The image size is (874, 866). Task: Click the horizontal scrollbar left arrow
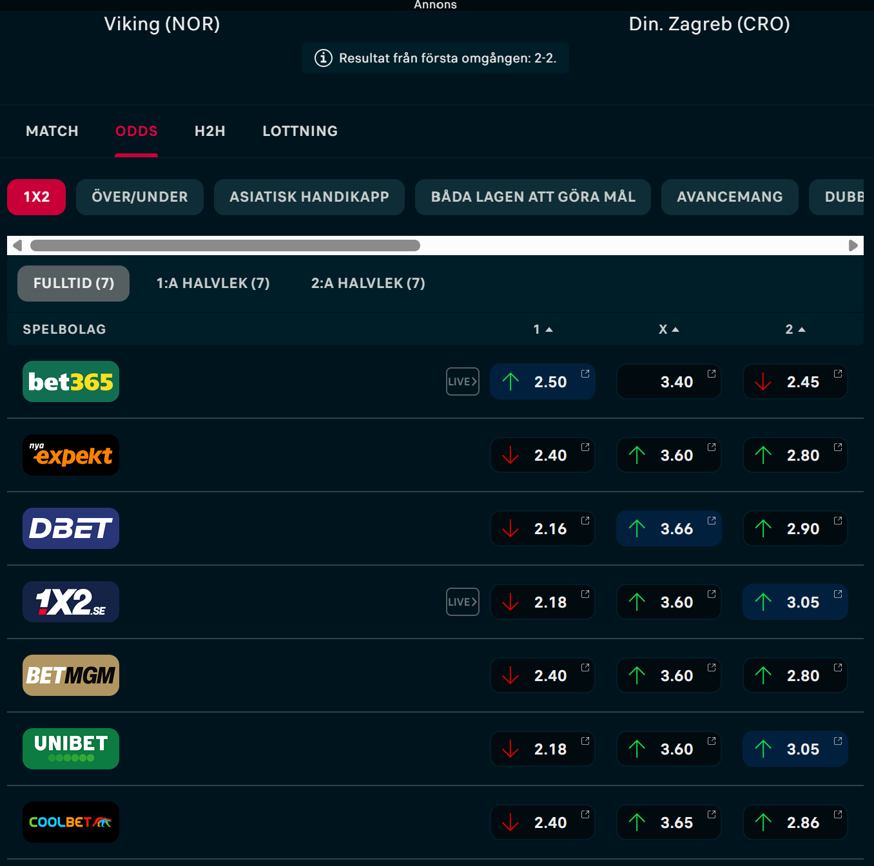click(17, 245)
